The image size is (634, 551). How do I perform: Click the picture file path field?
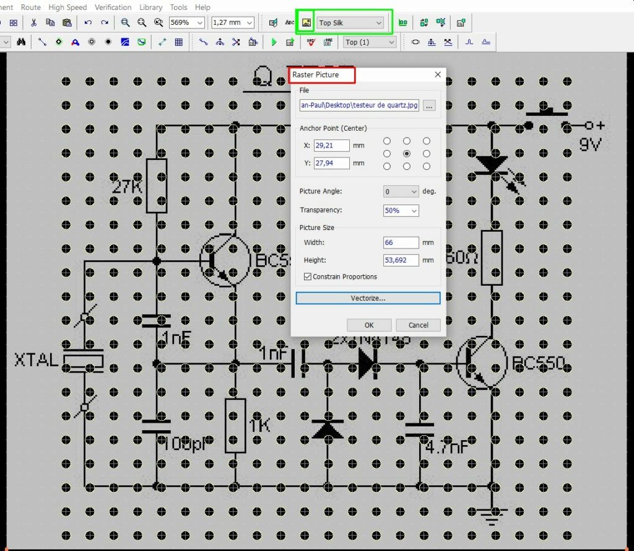[x=359, y=105]
